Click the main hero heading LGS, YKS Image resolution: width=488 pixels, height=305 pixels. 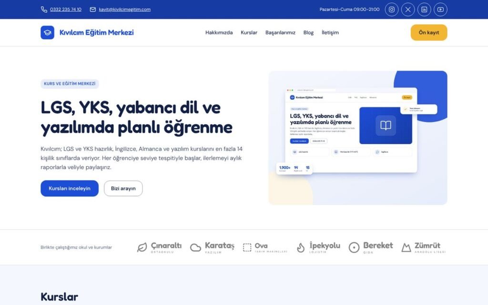click(137, 117)
